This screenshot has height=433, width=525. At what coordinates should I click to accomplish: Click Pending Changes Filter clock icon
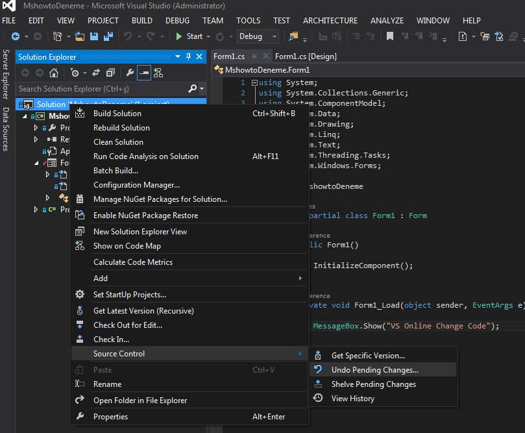[x=75, y=73]
